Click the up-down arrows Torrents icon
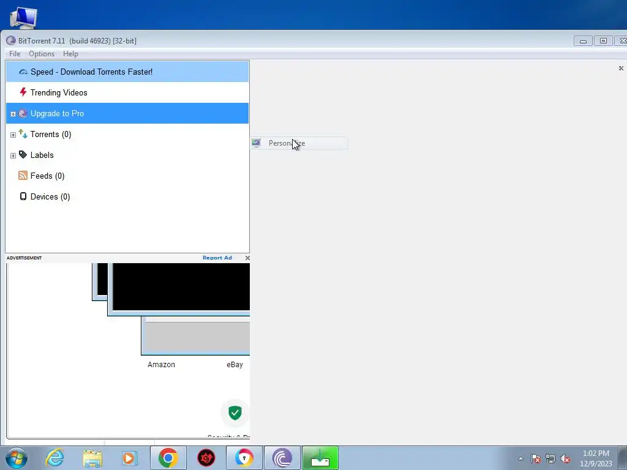The height and width of the screenshot is (470, 627). click(23, 134)
